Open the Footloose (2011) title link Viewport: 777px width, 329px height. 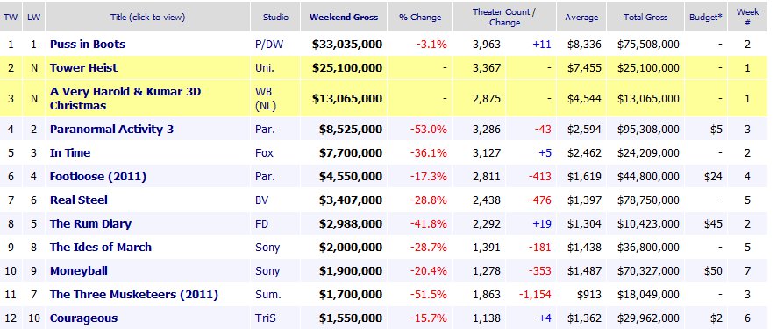98,177
